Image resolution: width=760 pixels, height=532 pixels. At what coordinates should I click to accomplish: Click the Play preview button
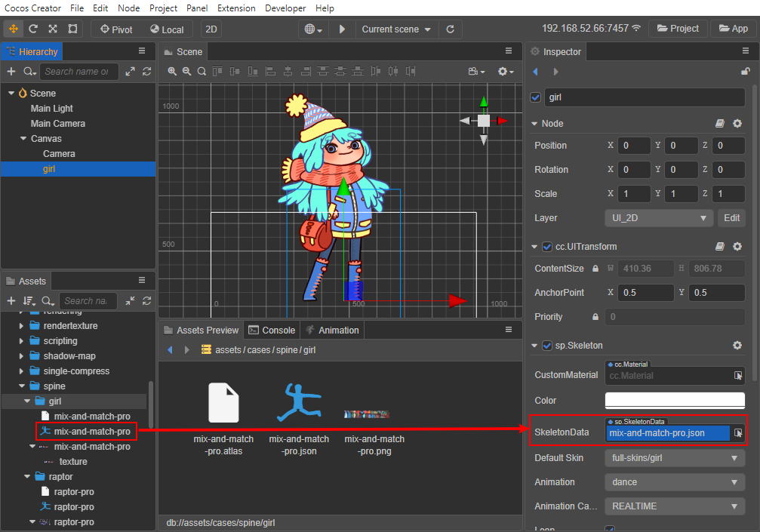342,29
